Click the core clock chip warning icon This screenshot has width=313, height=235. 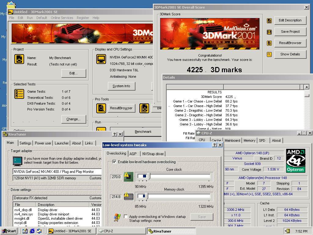128,177
